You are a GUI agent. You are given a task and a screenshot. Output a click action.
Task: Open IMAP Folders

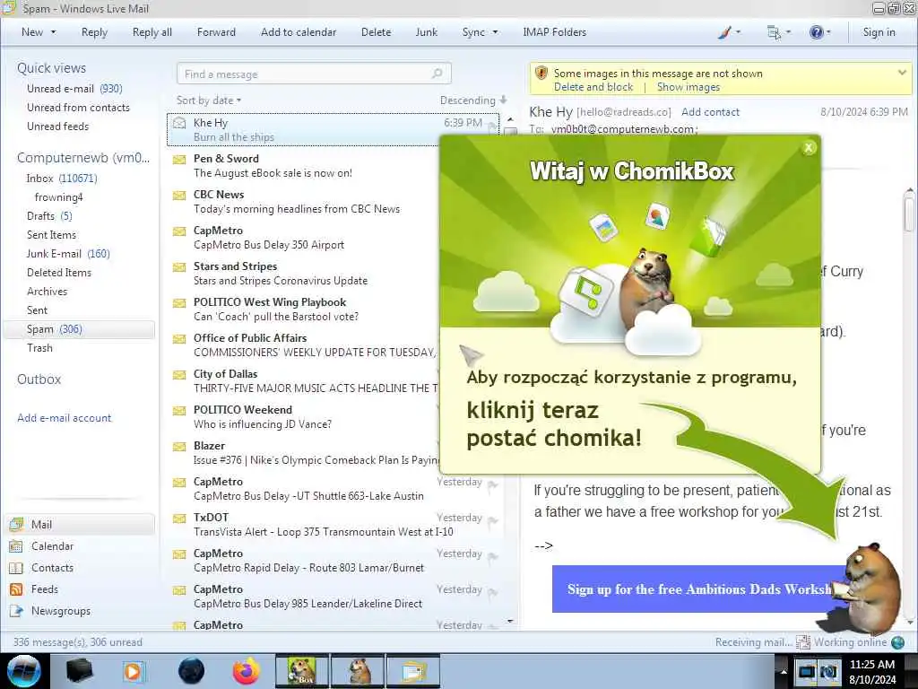554,32
